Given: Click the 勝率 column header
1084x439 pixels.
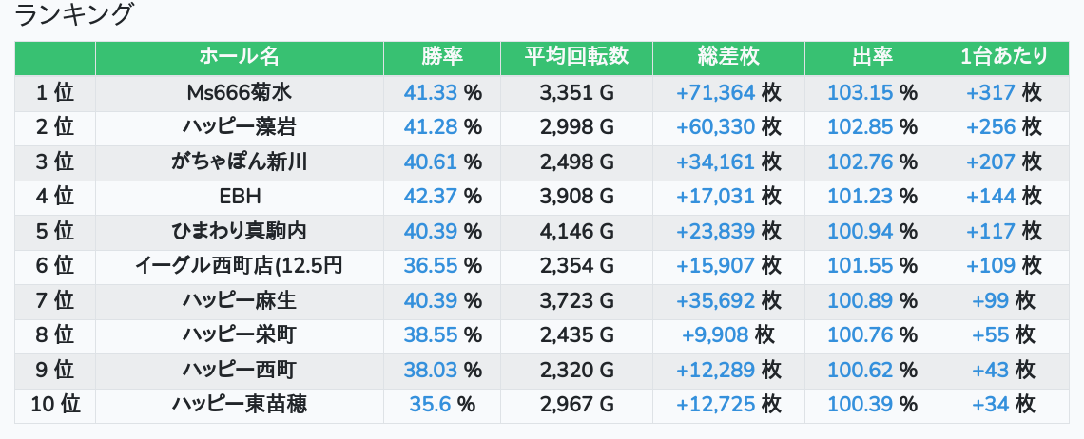Looking at the screenshot, I should click(x=442, y=57).
